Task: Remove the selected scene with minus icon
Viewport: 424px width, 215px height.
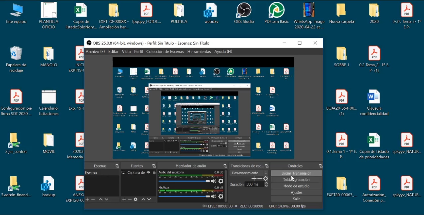Action: click(93, 199)
